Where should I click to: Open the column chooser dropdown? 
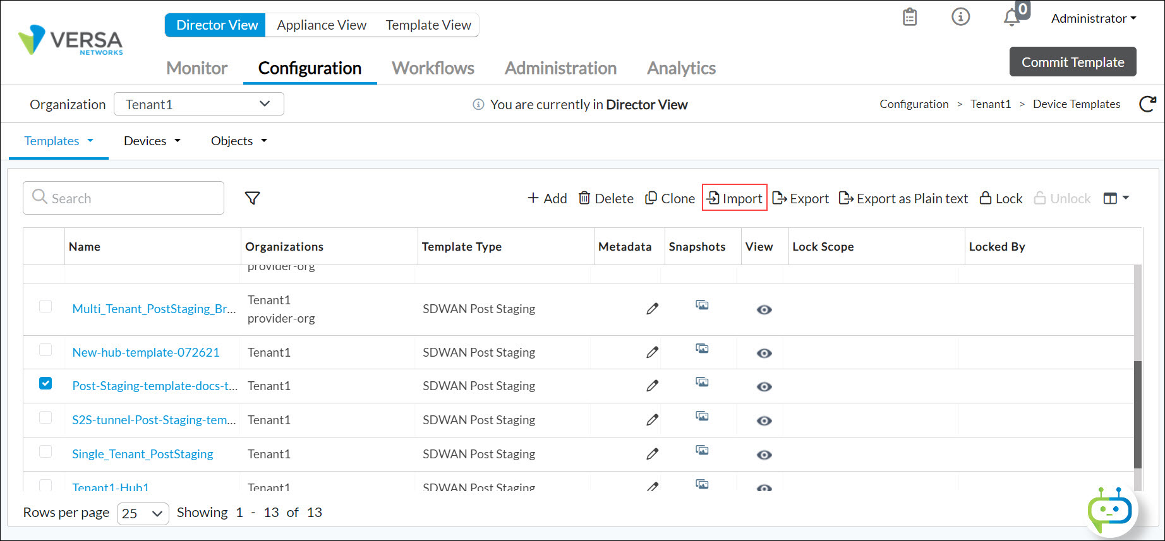pos(1116,198)
